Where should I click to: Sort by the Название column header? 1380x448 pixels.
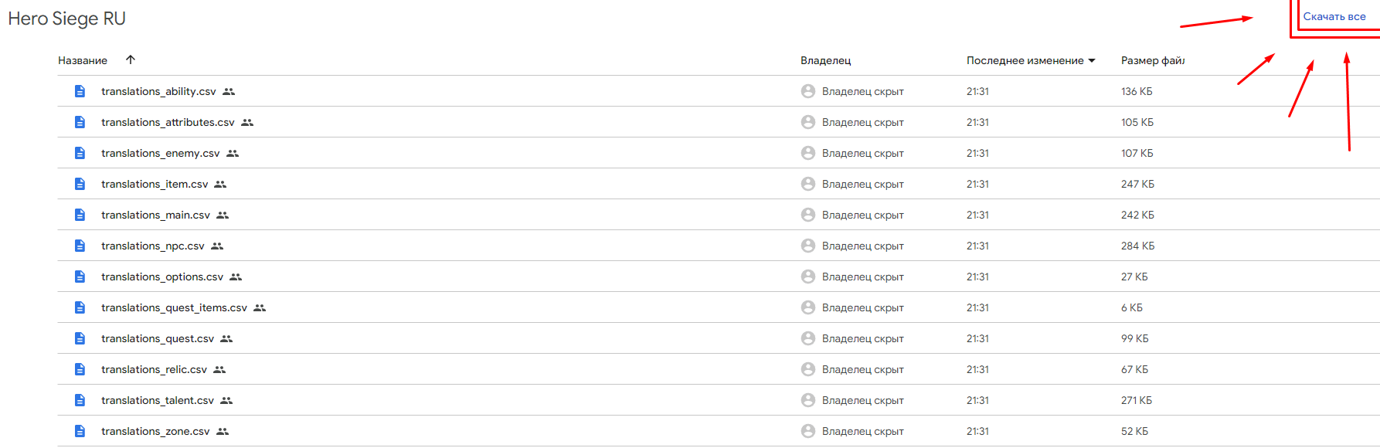point(83,60)
